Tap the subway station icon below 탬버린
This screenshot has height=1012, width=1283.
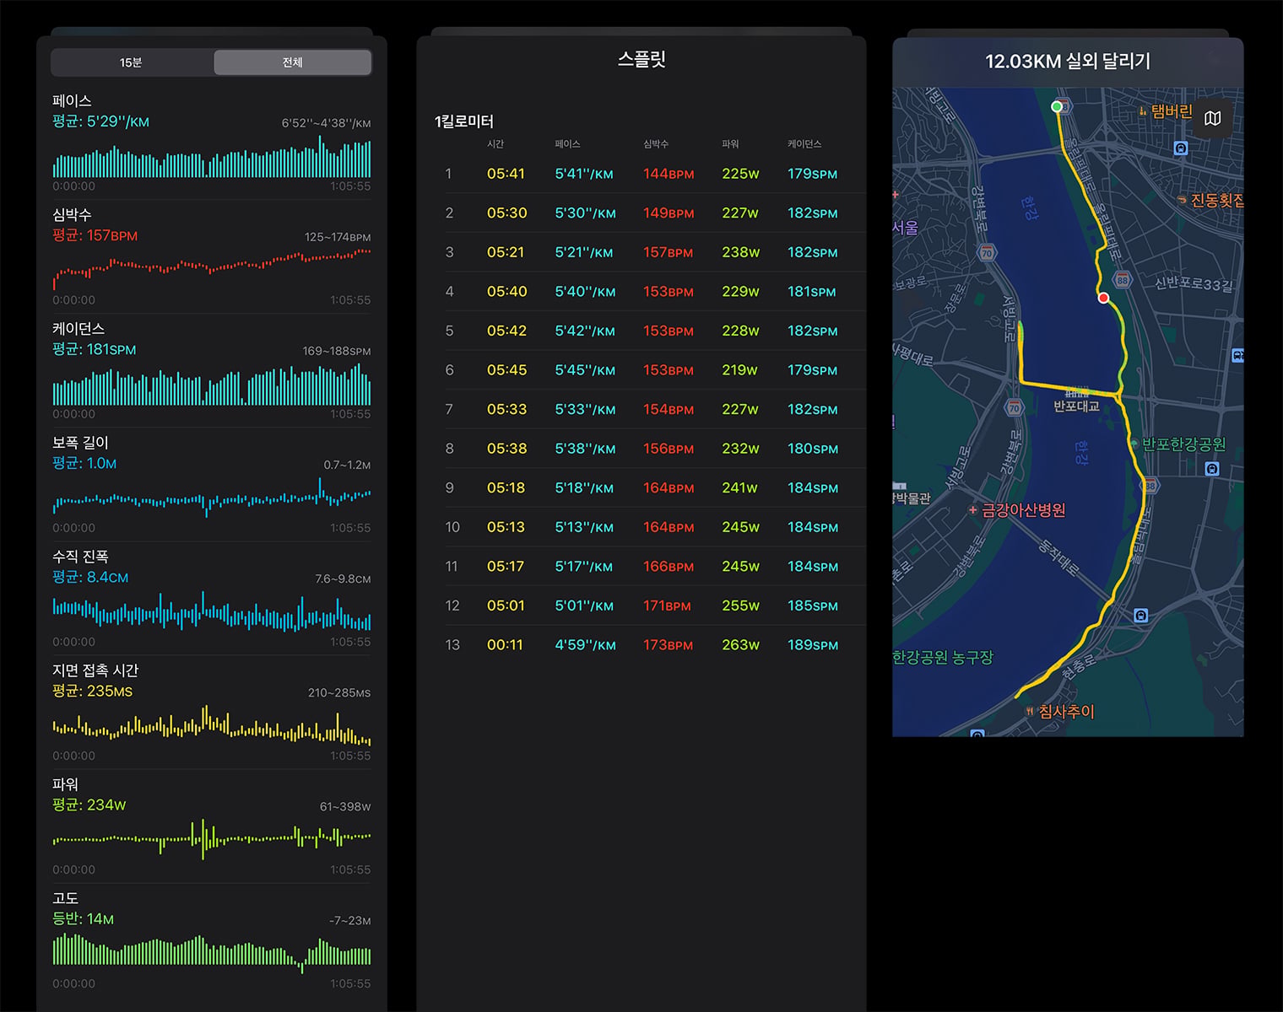[x=1181, y=148]
